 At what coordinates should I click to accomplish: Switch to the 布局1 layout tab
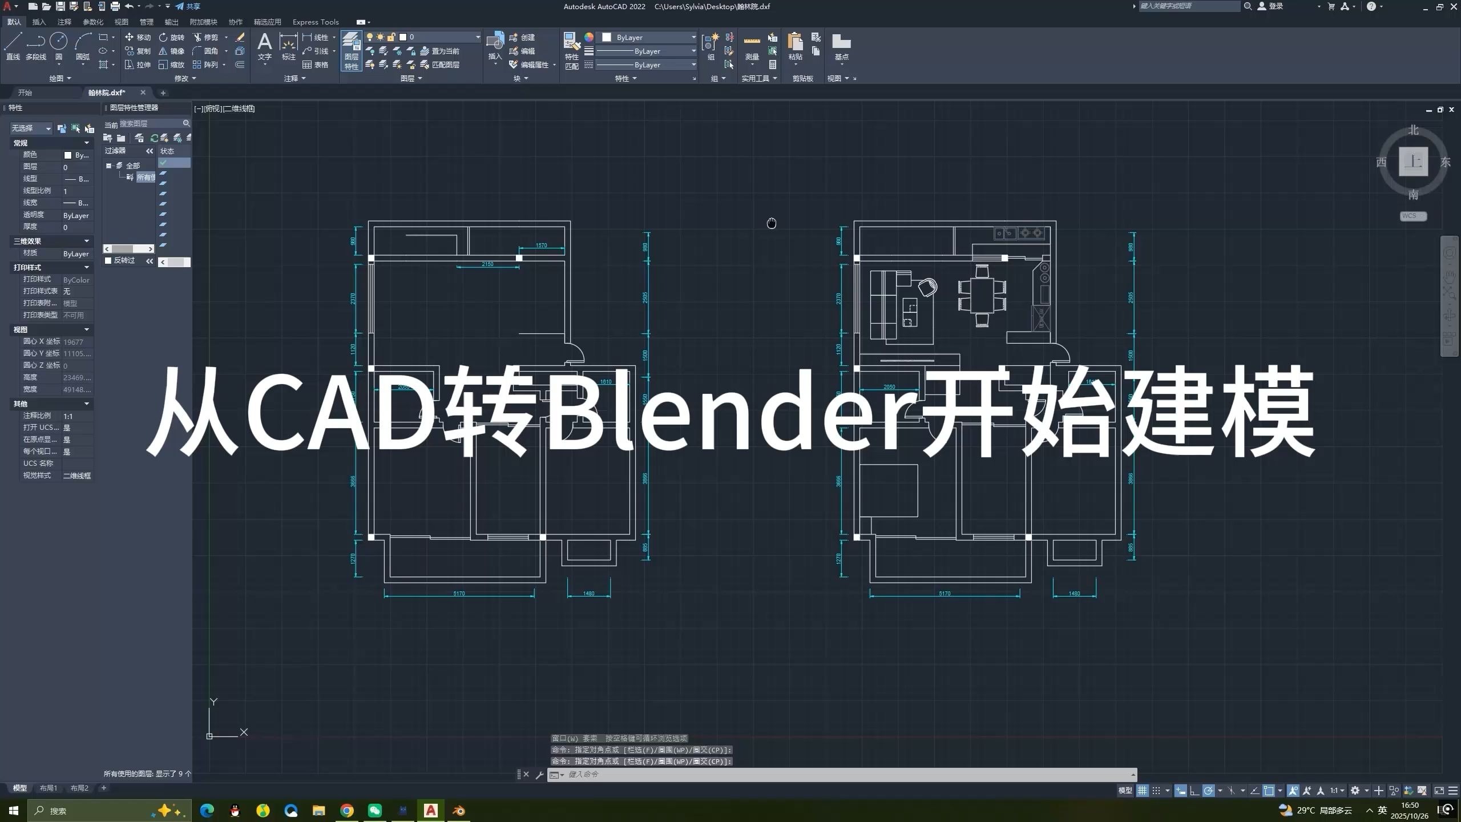pyautogui.click(x=49, y=788)
